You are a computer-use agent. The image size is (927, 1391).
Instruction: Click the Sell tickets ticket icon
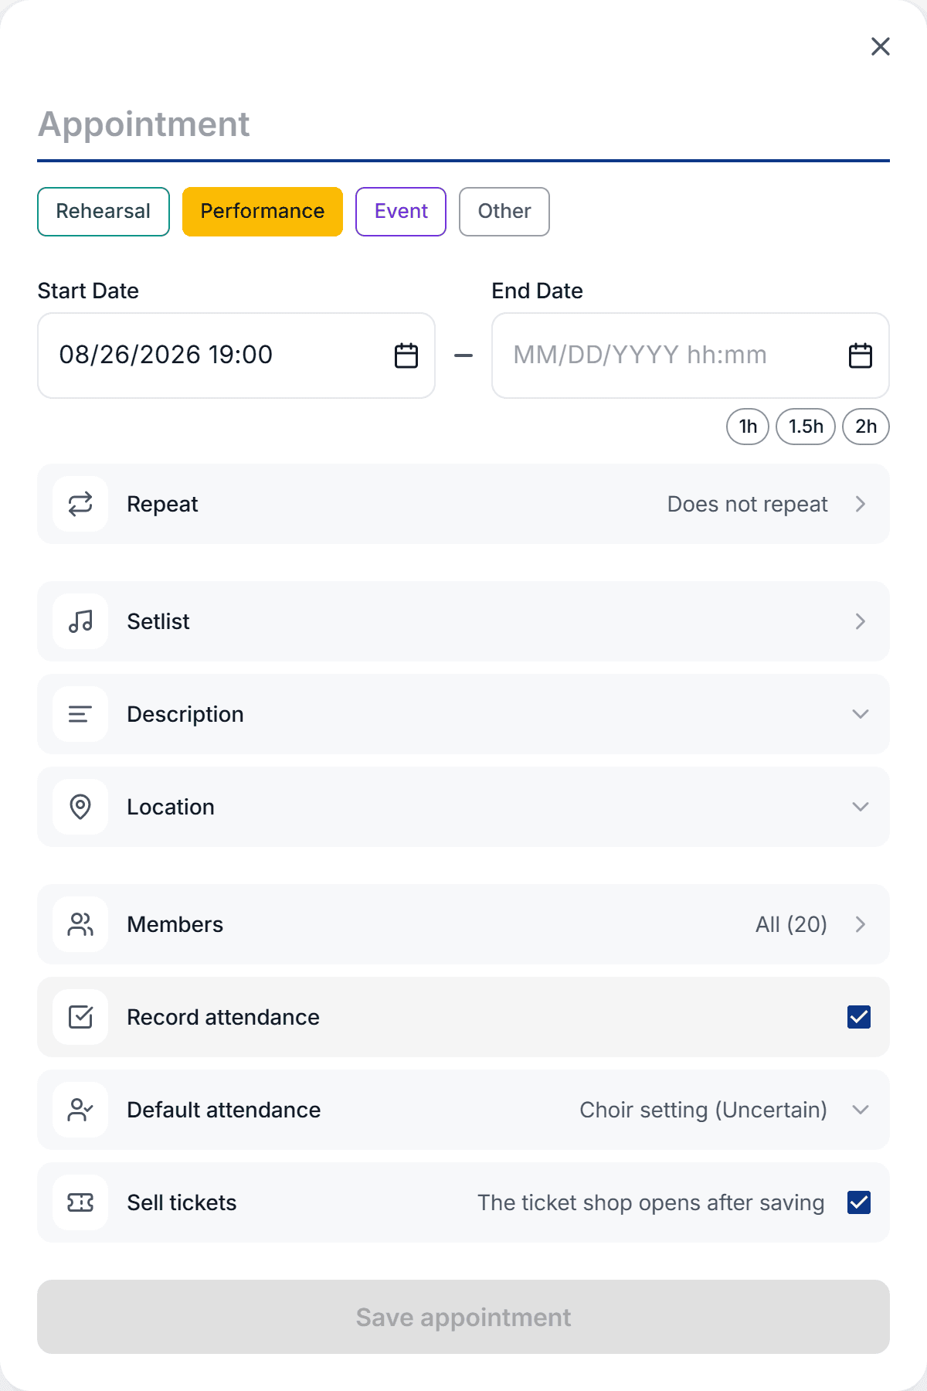(x=80, y=1202)
